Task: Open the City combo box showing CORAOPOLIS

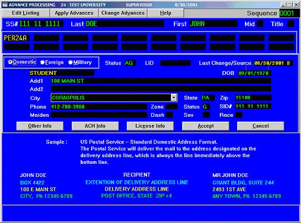Action: click(114, 98)
